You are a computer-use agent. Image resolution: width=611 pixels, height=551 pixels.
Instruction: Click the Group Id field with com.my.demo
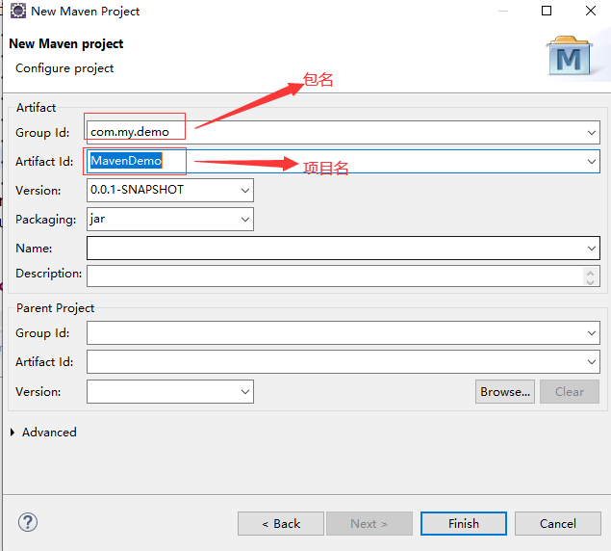[343, 133]
